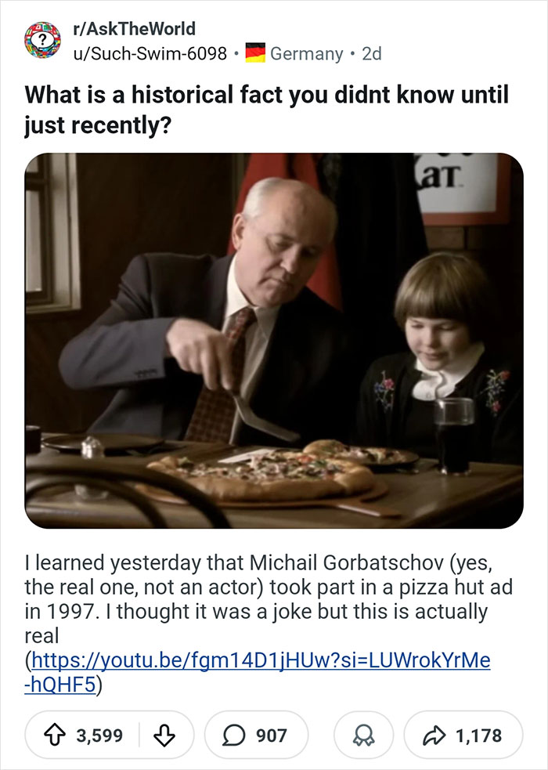The height and width of the screenshot is (770, 548).
Task: Open the r/AskTheWorld subreddit link
Action: [x=133, y=29]
